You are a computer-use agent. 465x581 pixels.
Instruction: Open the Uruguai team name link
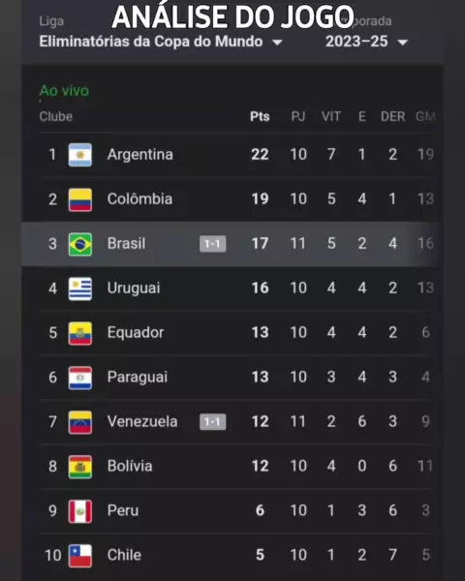[134, 289]
